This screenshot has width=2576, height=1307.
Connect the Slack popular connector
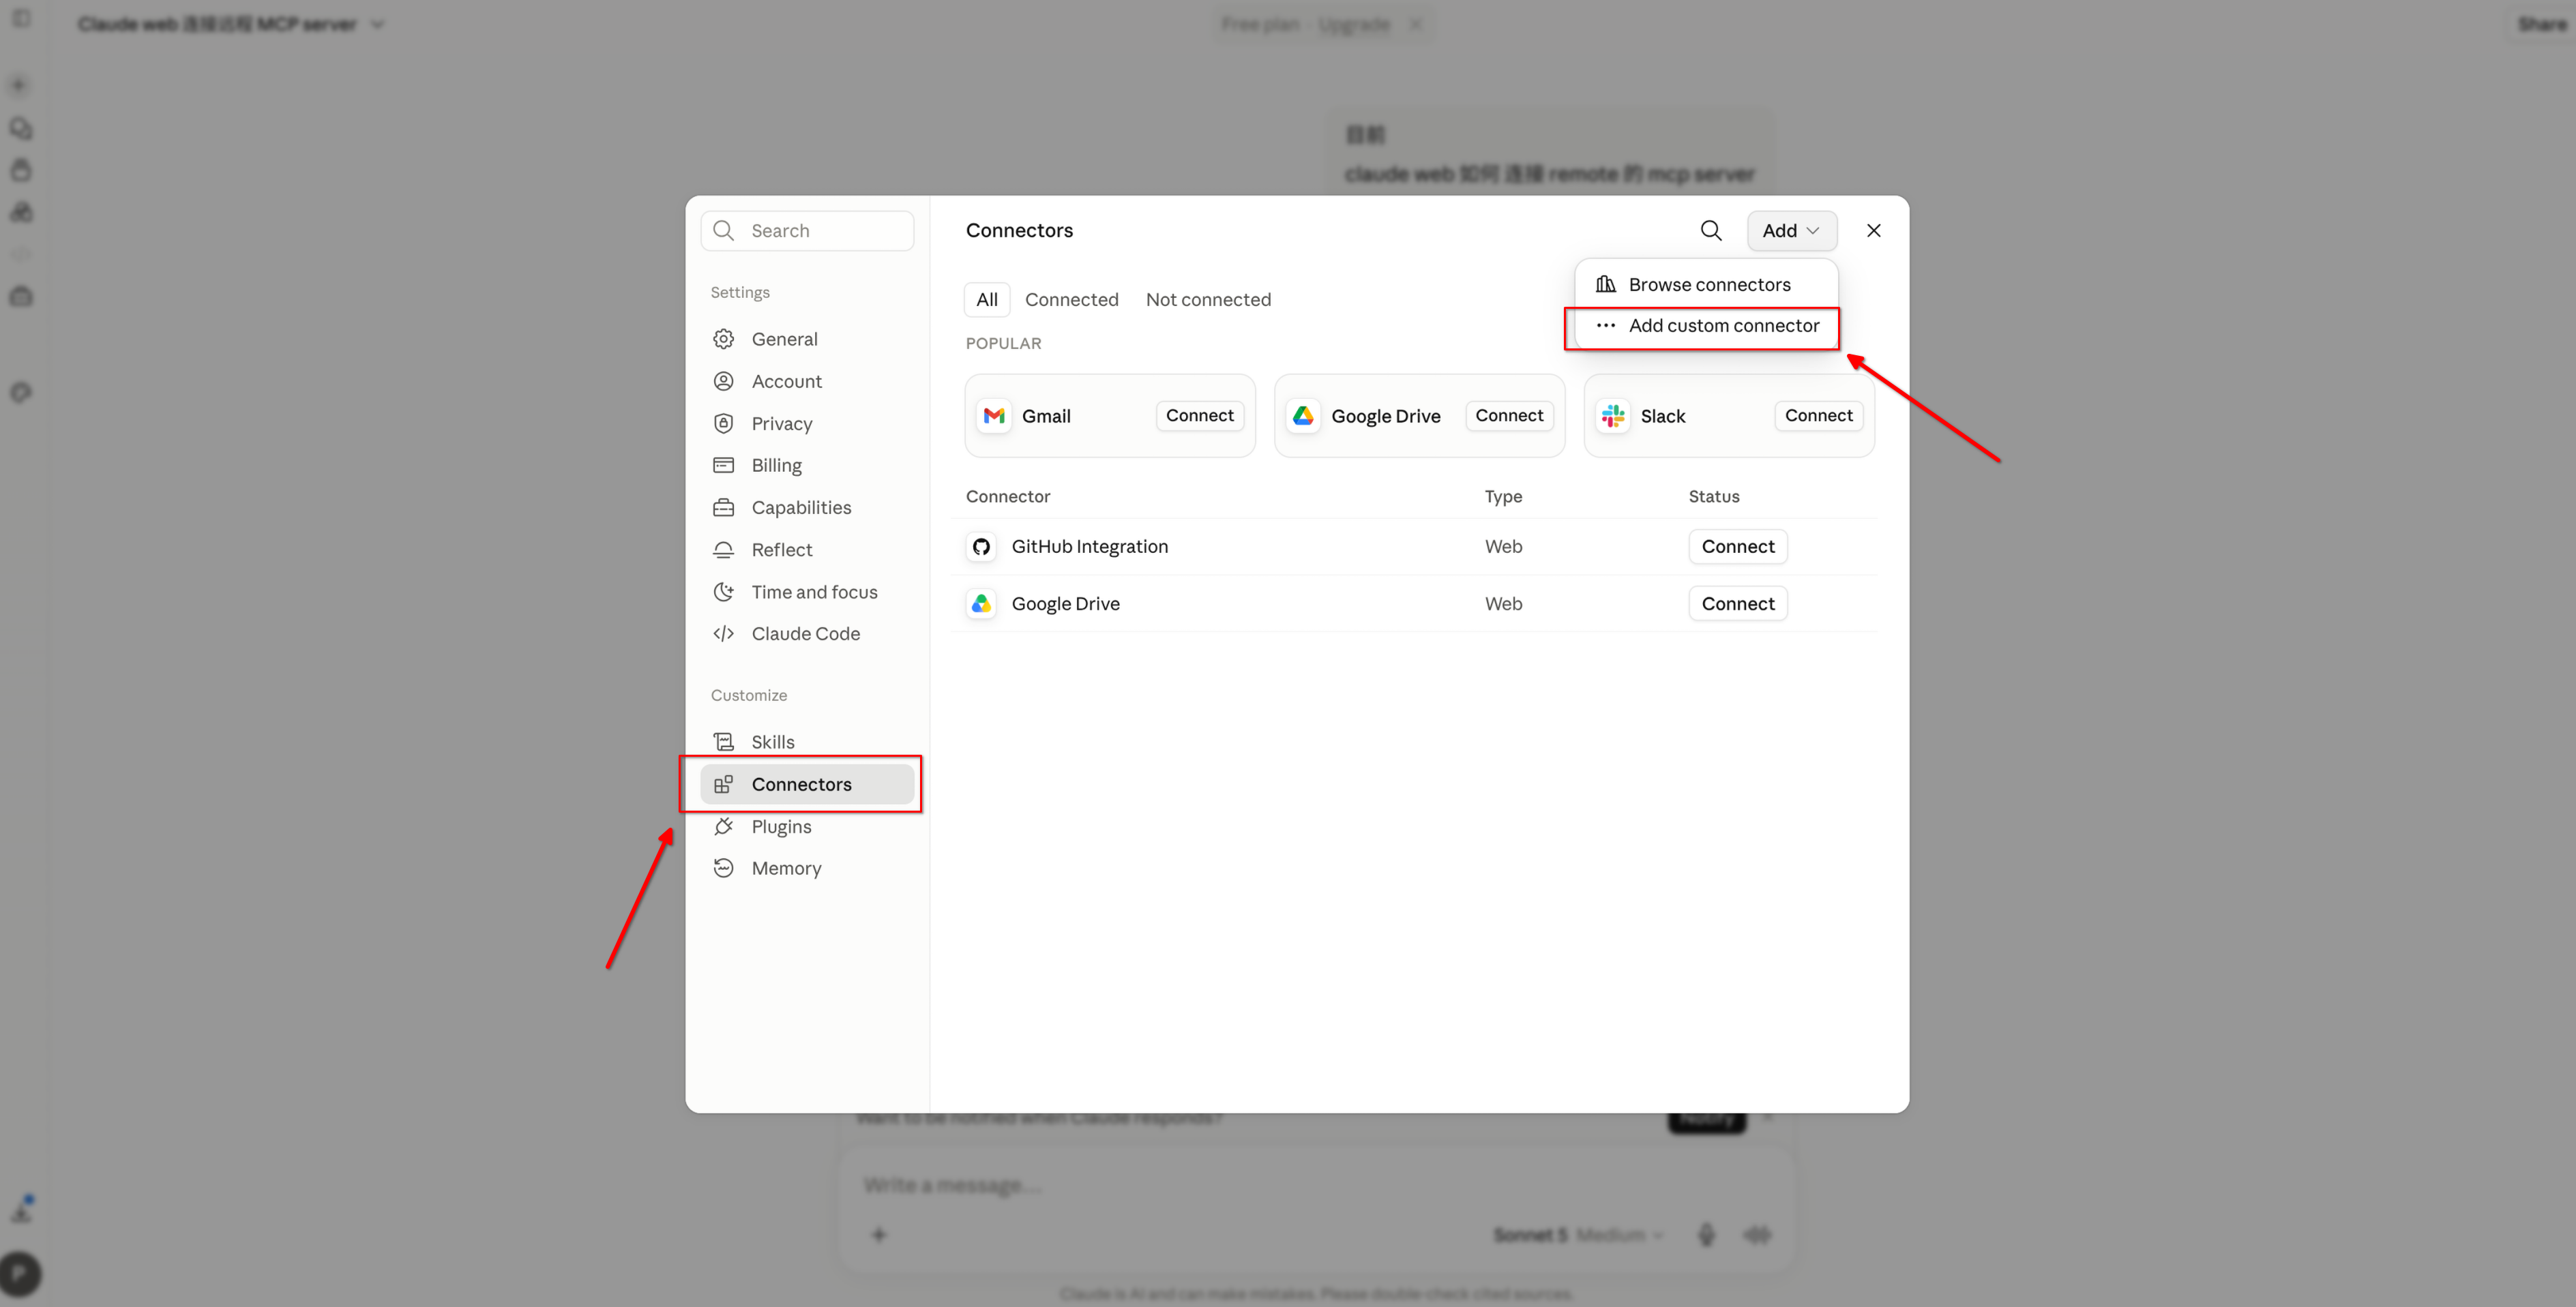[x=1818, y=416]
